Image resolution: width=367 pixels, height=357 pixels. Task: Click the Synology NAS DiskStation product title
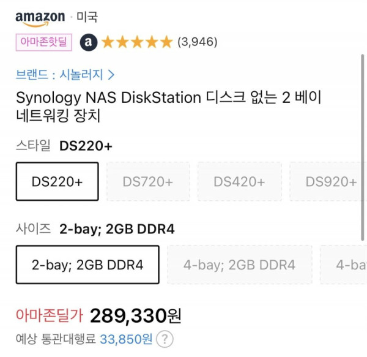(x=169, y=107)
